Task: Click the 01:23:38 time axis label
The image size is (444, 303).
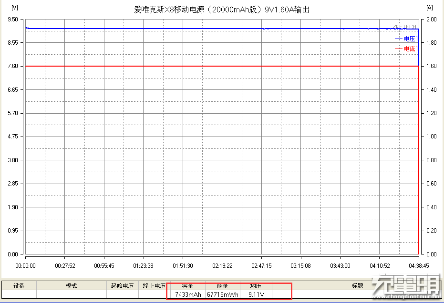Action: [x=143, y=266]
